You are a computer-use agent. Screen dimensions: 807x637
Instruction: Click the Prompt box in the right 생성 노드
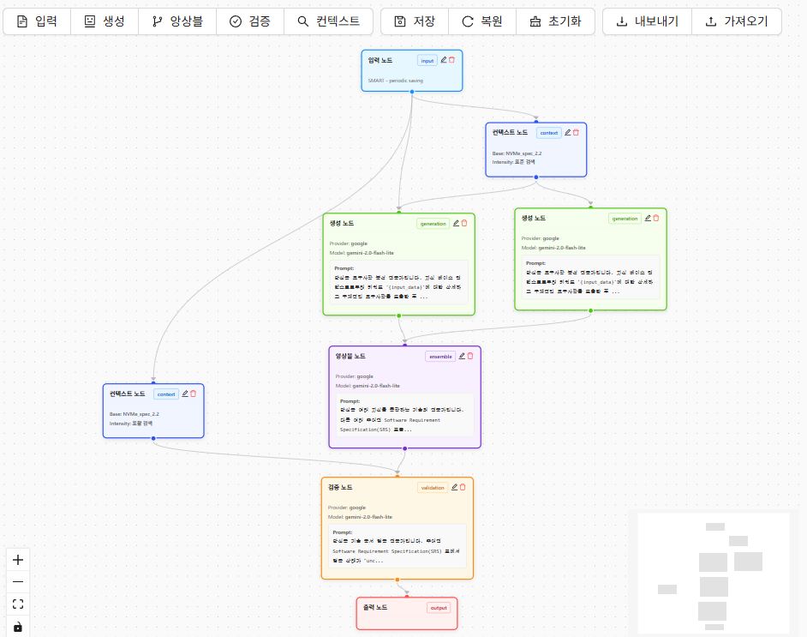(590, 277)
